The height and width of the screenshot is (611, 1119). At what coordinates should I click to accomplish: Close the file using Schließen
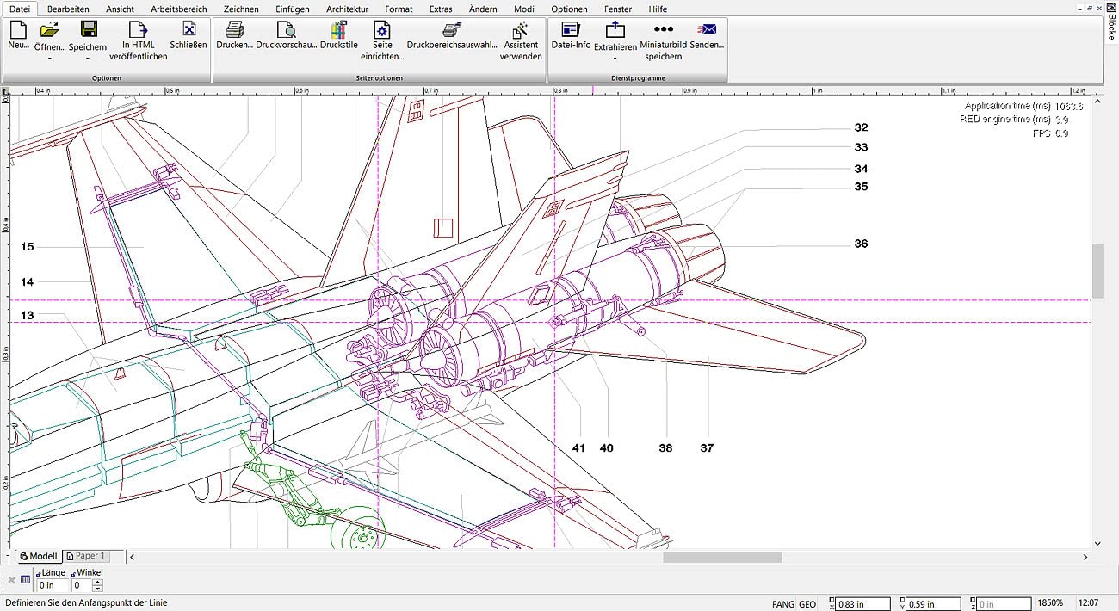tap(189, 36)
